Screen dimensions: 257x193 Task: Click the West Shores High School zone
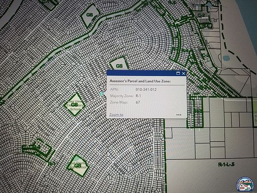77,165
